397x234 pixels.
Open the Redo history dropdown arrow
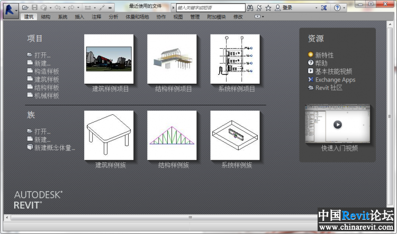point(78,8)
